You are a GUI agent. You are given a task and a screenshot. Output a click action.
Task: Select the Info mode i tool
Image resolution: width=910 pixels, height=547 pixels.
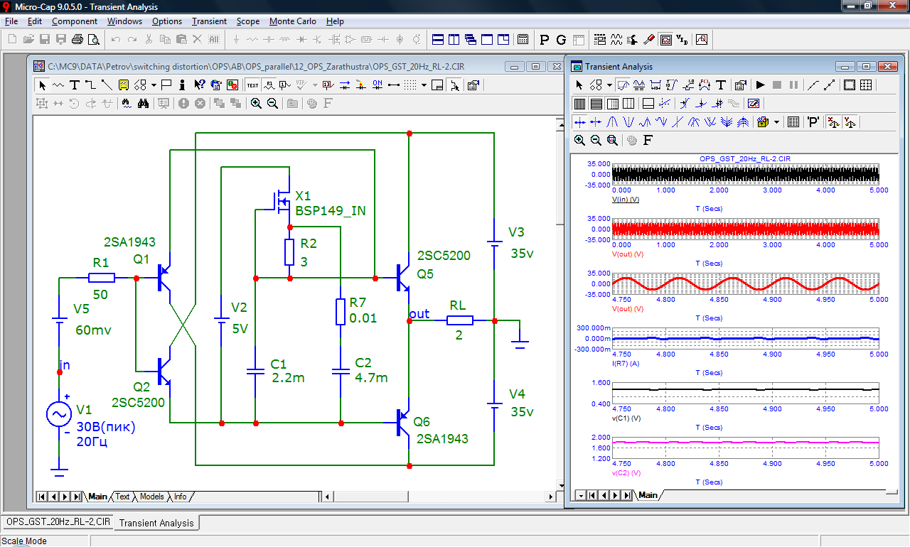coord(183,85)
